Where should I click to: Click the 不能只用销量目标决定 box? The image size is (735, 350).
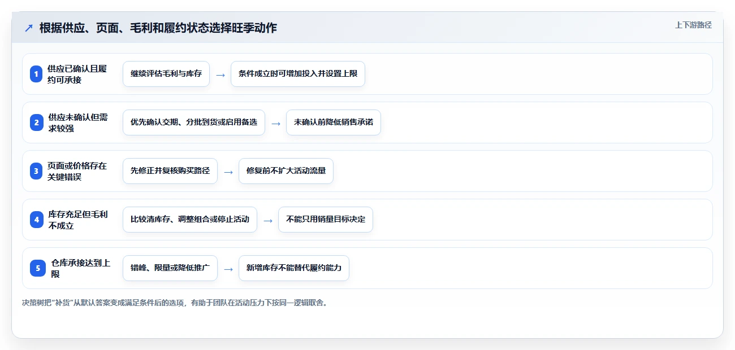pos(326,220)
